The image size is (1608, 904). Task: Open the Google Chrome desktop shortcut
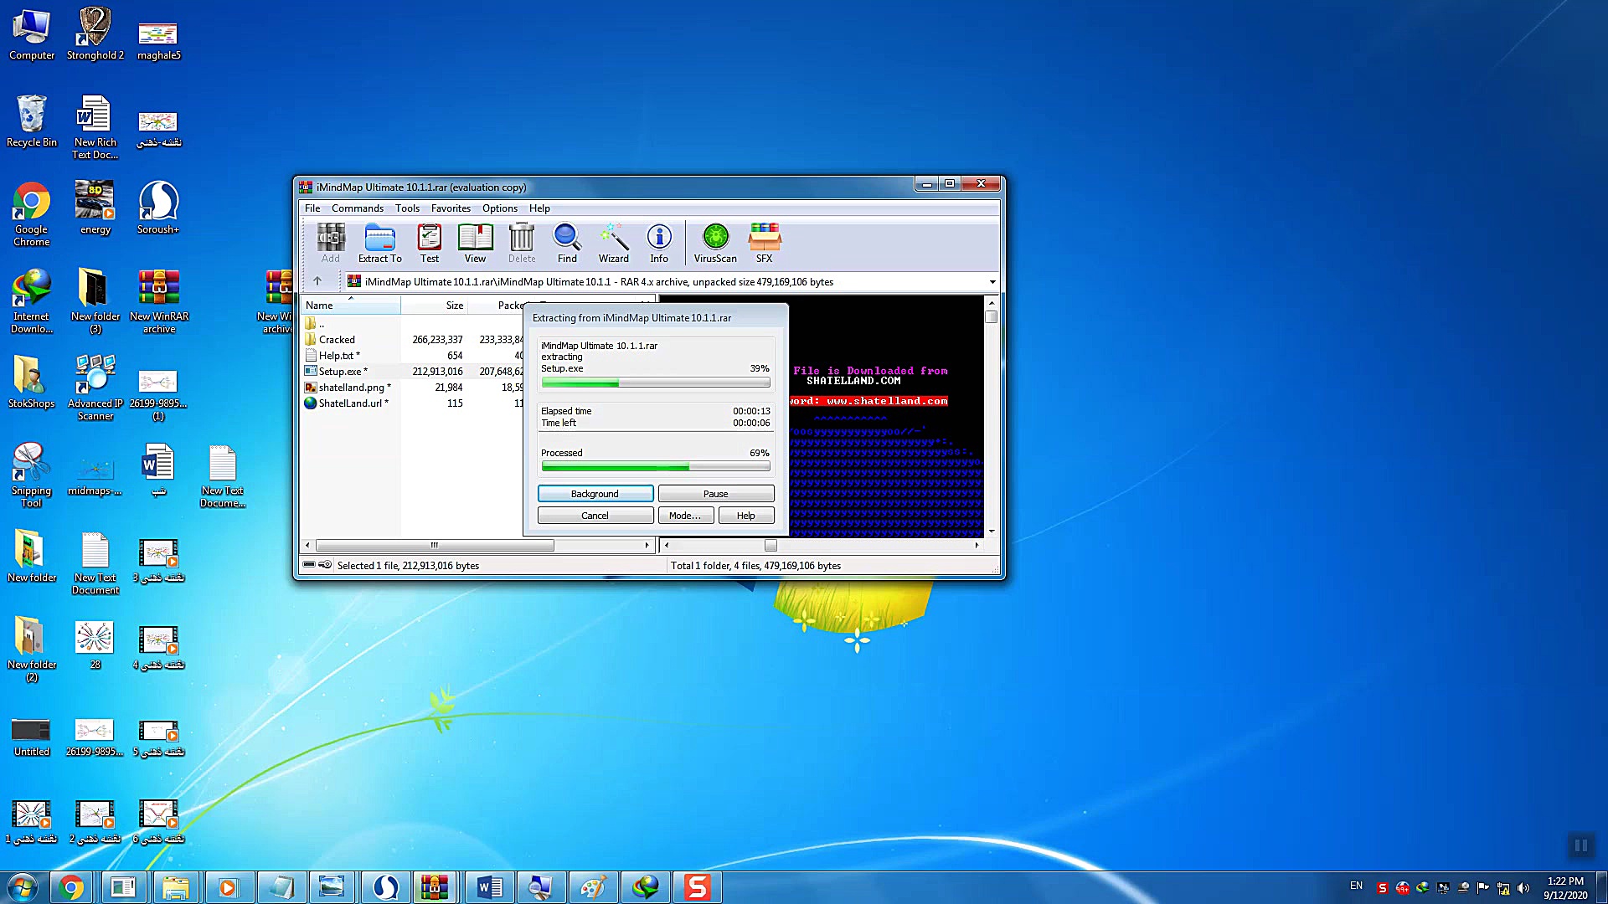(x=32, y=214)
